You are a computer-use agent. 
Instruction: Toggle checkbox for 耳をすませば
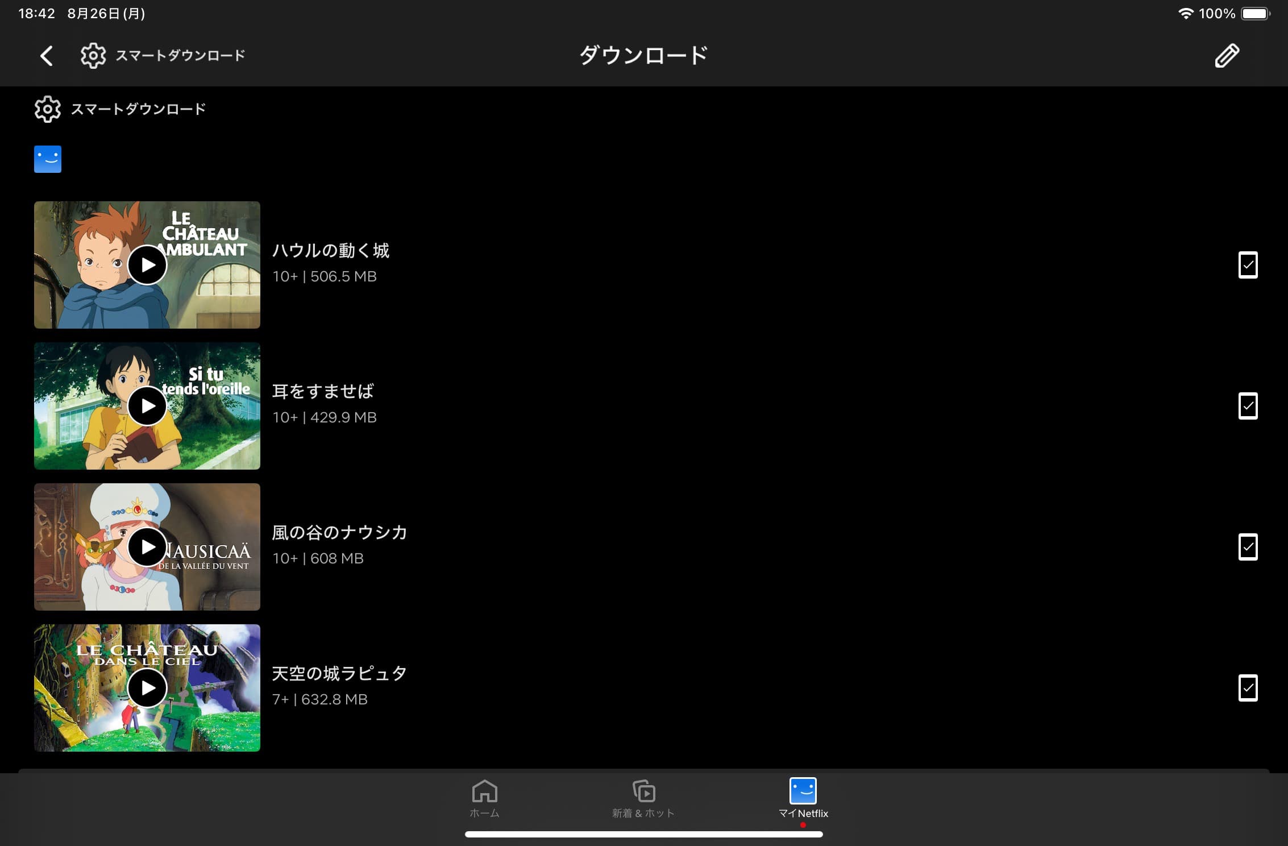click(1248, 405)
